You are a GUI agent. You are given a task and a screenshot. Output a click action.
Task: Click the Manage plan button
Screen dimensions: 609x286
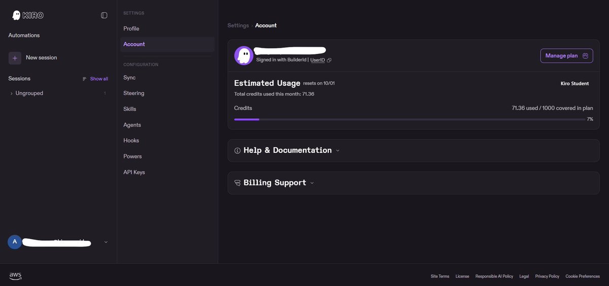(566, 56)
